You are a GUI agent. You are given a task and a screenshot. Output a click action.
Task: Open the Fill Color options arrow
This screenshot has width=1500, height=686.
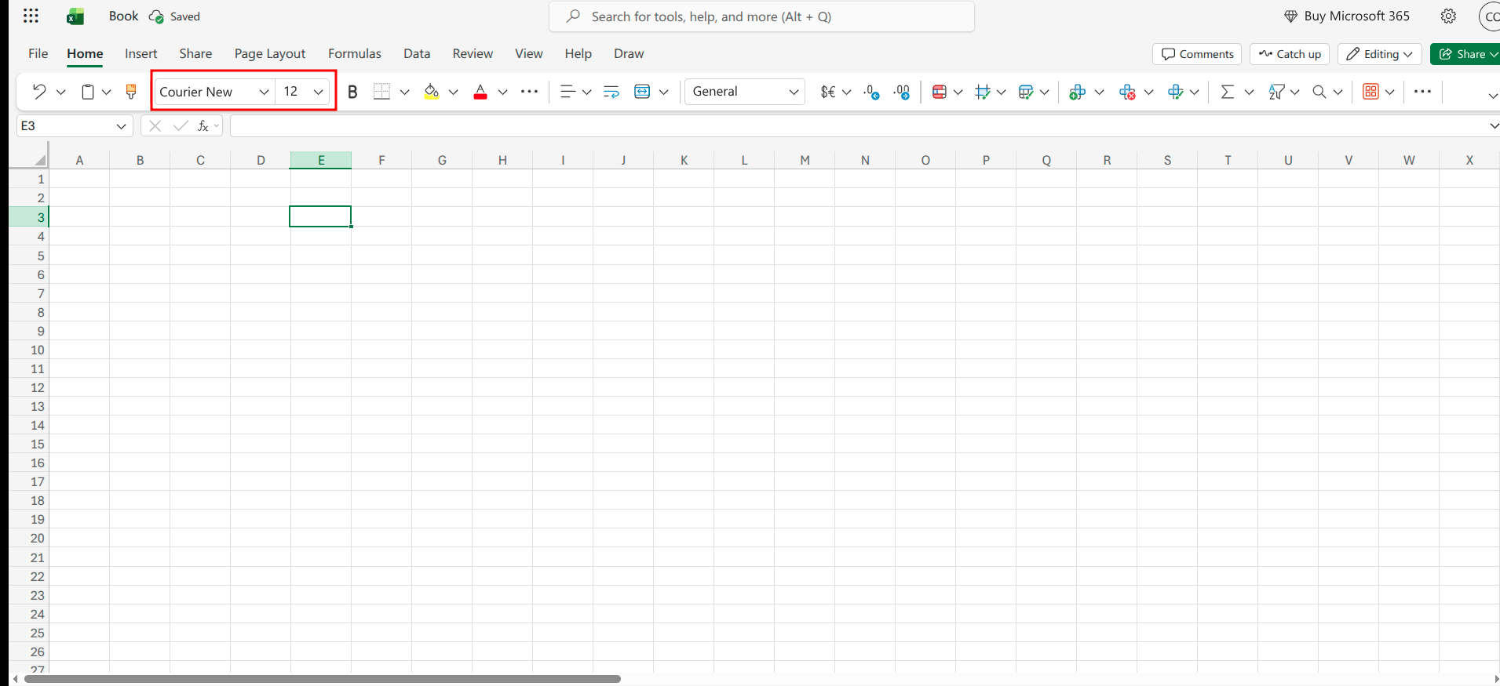pyautogui.click(x=453, y=92)
